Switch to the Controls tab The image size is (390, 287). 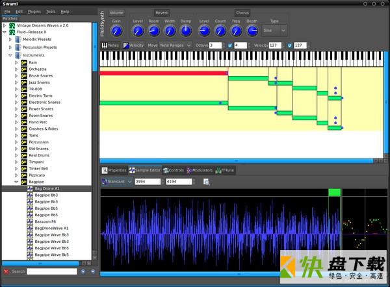(174, 170)
